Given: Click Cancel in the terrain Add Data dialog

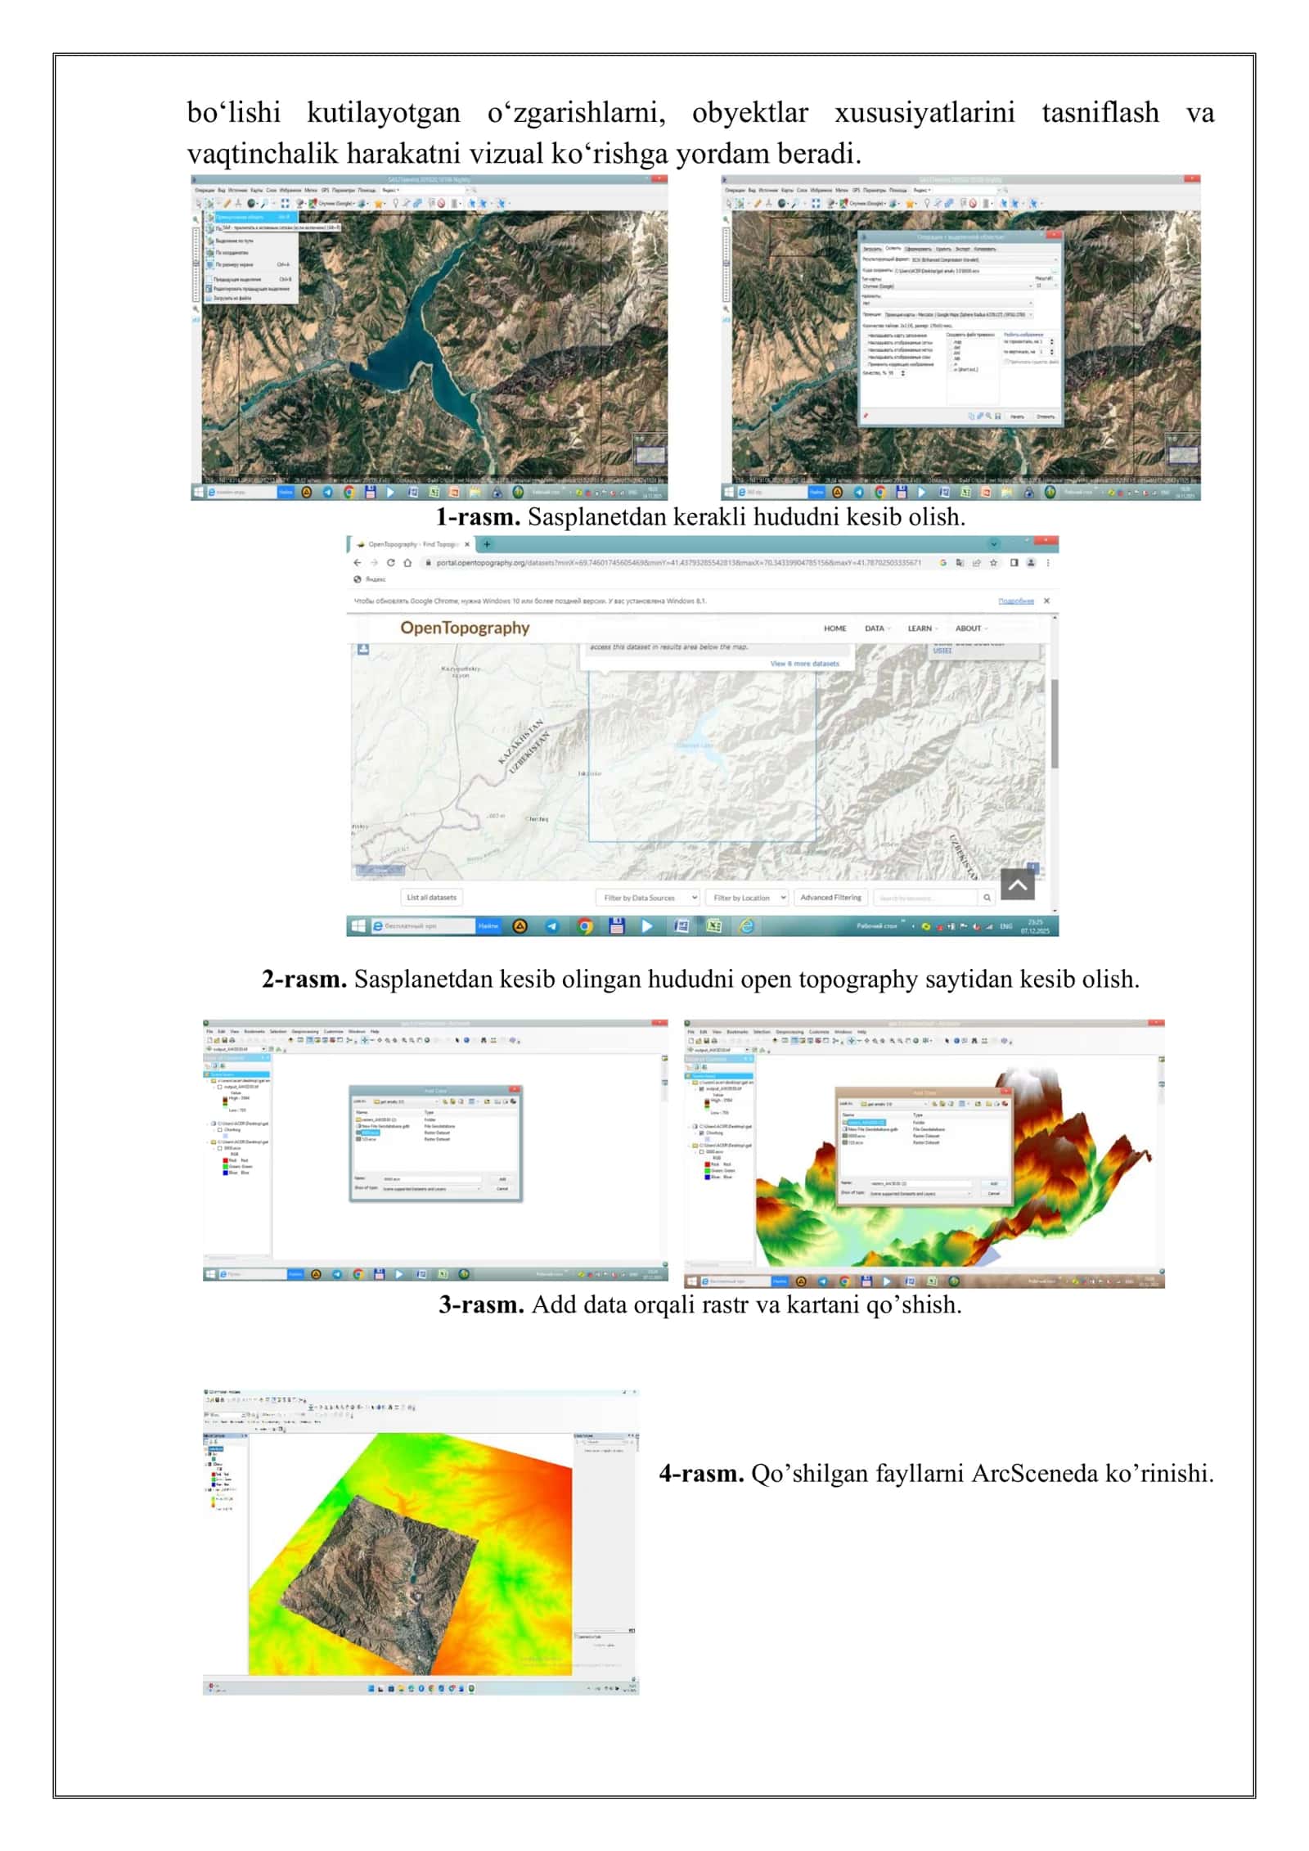Looking at the screenshot, I should point(994,1193).
